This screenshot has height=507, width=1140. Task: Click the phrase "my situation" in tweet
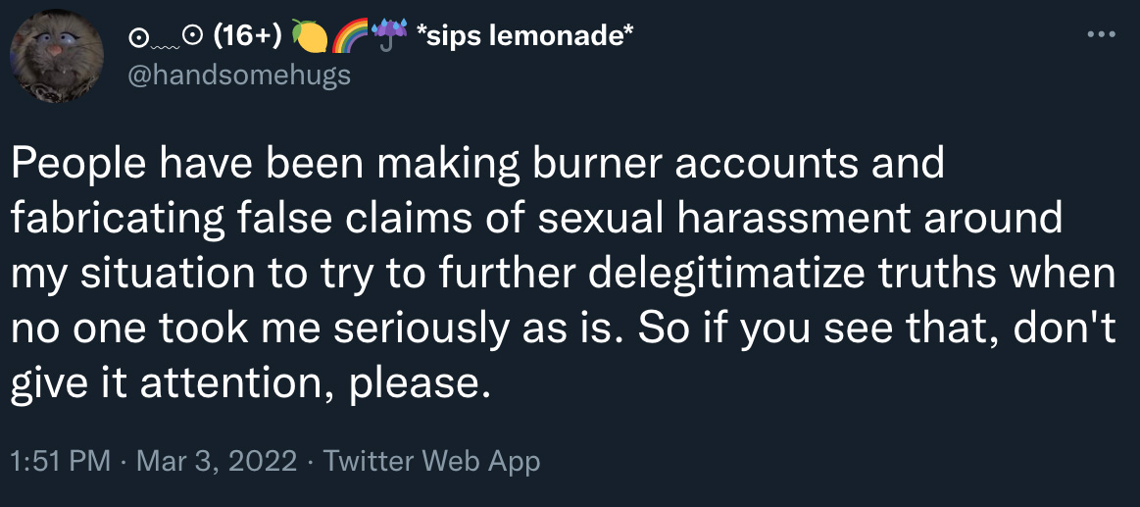(x=132, y=275)
